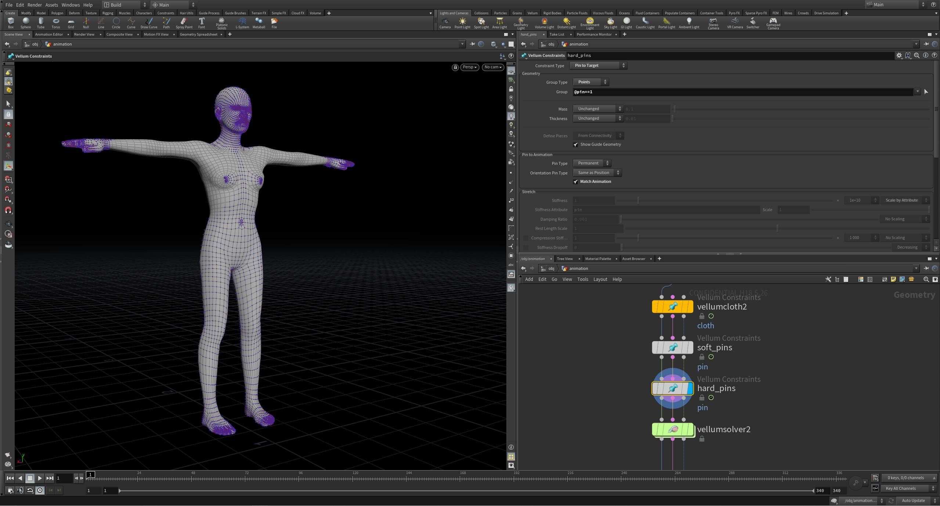The image size is (940, 506).
Task: Select the Sphere tool on the Create shelf
Action: click(25, 23)
